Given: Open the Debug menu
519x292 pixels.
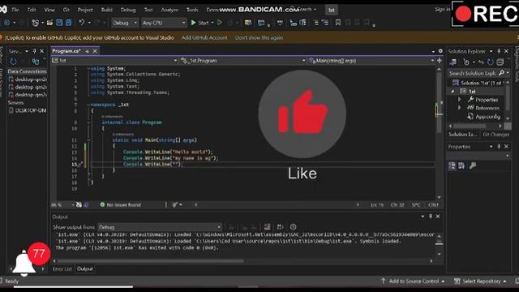Looking at the screenshot, I should tap(128, 10).
